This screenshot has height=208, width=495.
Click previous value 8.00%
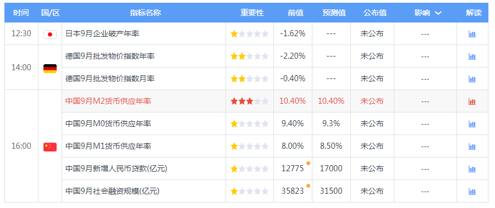293,146
